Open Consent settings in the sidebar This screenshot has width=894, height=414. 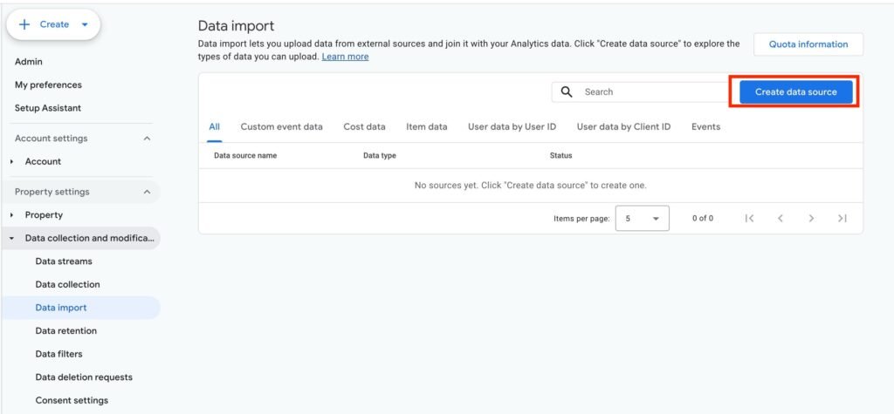pyautogui.click(x=72, y=400)
